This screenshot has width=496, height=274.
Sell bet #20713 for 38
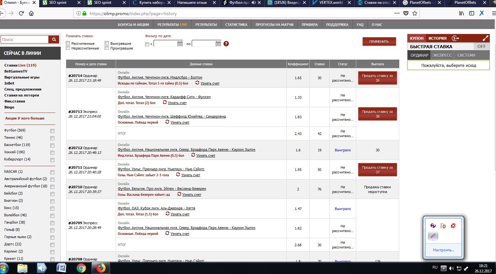click(x=377, y=114)
